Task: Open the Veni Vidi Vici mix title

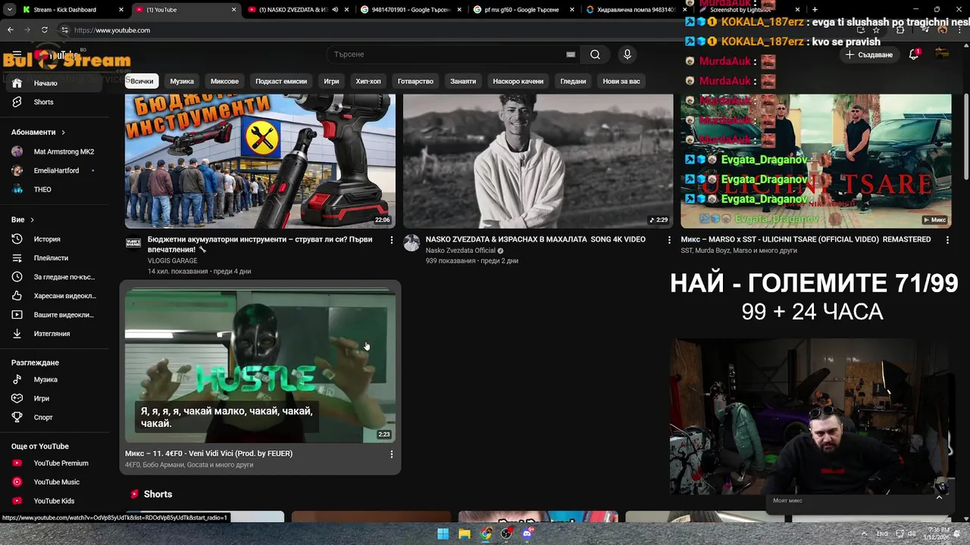Action: pos(208,453)
